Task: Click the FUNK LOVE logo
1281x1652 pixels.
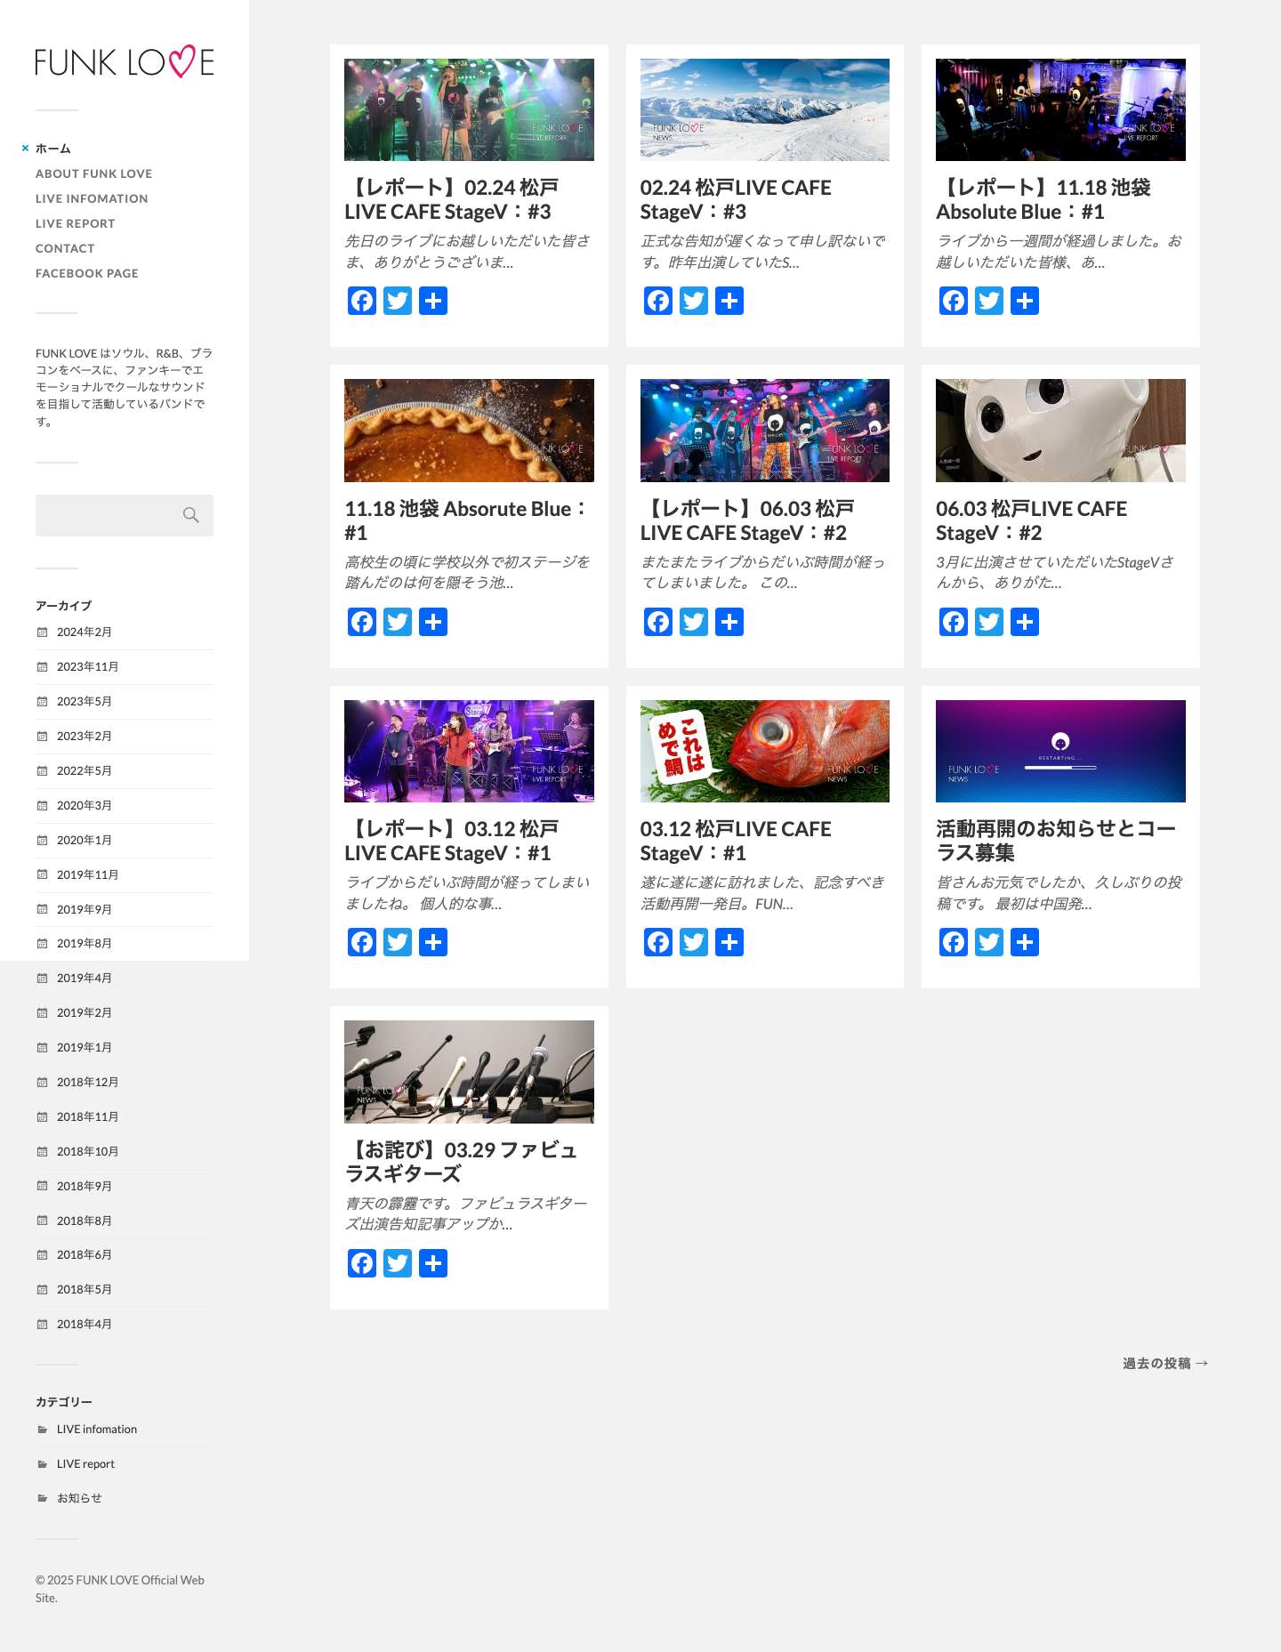Action: [x=125, y=62]
